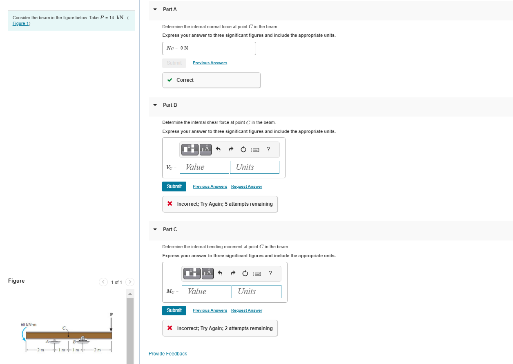Click the '5 attempts remaining' feedback message
513x364 pixels.
pos(220,204)
